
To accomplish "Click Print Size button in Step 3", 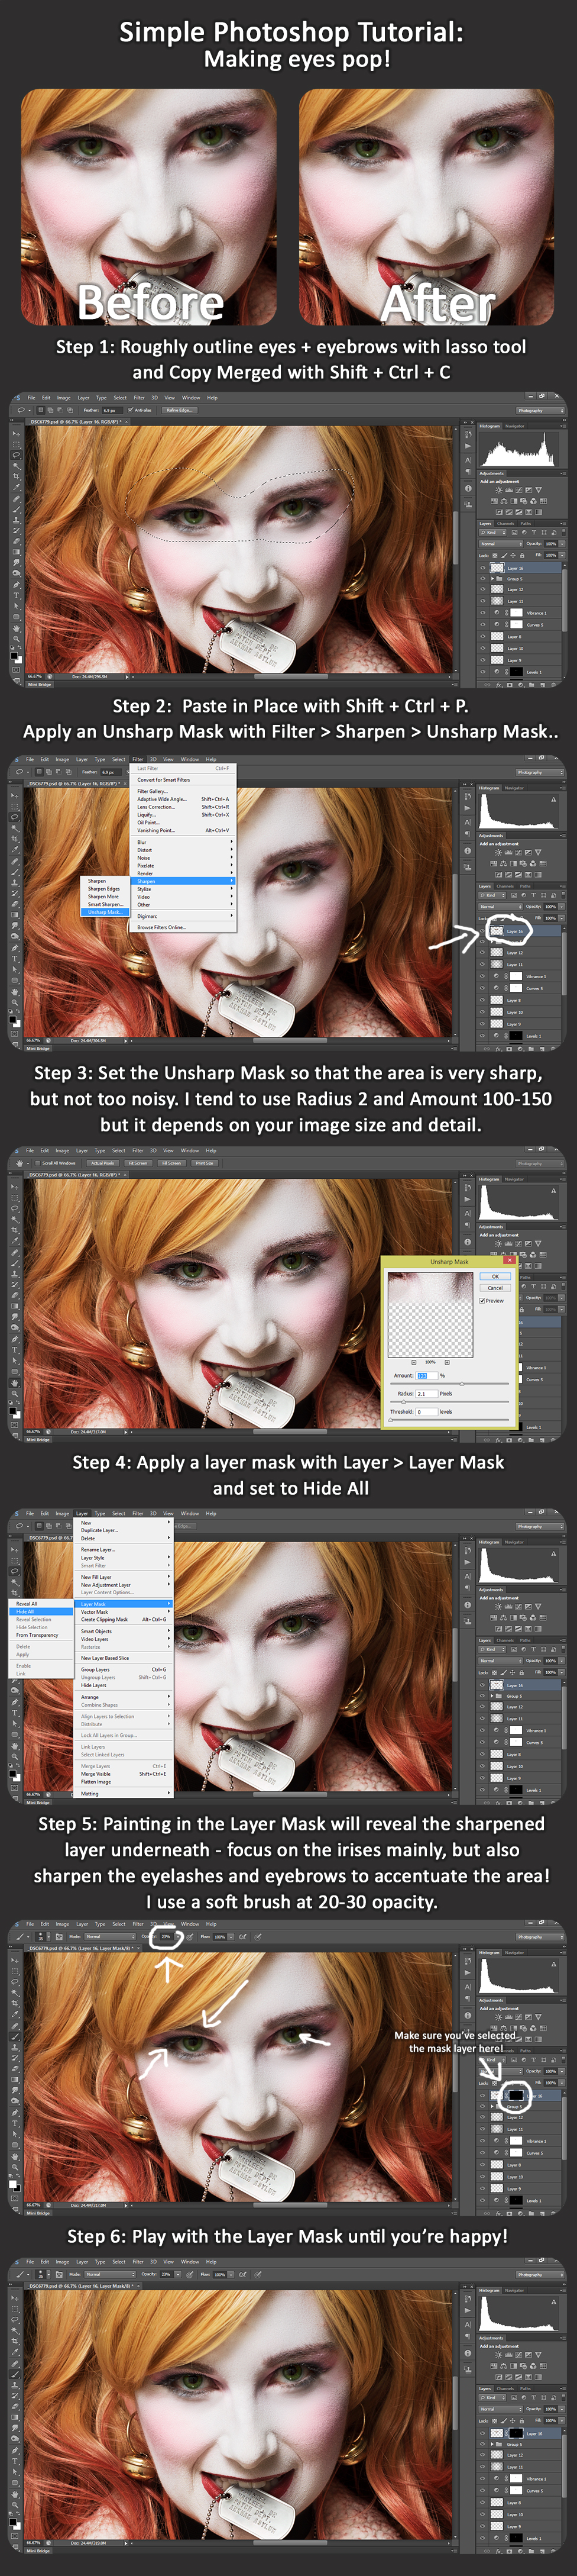I will coord(206,1163).
